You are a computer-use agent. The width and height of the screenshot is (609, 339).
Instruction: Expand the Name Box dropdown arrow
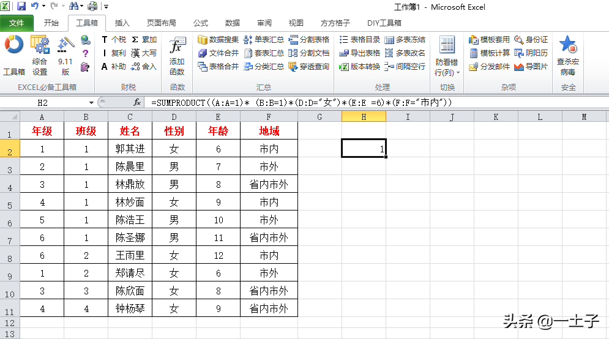click(x=91, y=103)
